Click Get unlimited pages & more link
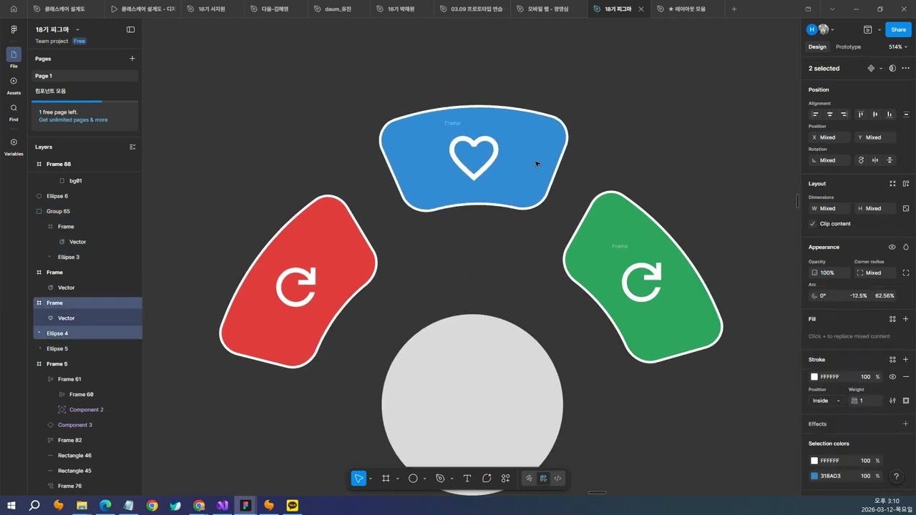Viewport: 916px width, 515px height. (73, 120)
